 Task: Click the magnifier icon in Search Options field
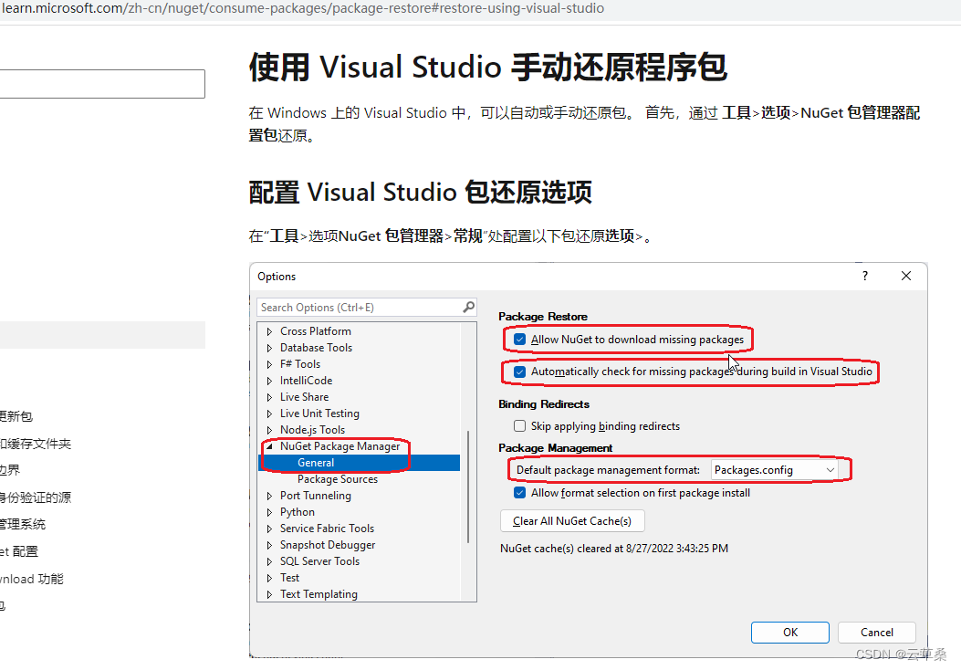(468, 307)
